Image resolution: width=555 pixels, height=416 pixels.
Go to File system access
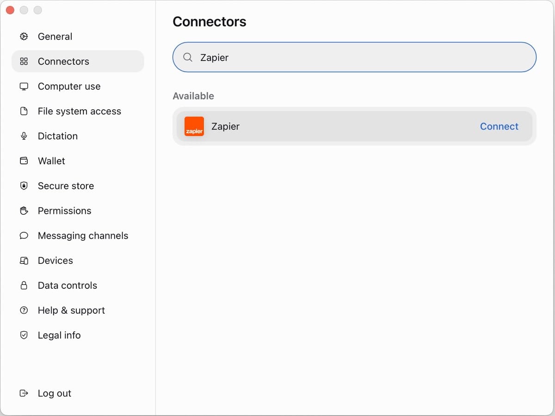click(78, 112)
